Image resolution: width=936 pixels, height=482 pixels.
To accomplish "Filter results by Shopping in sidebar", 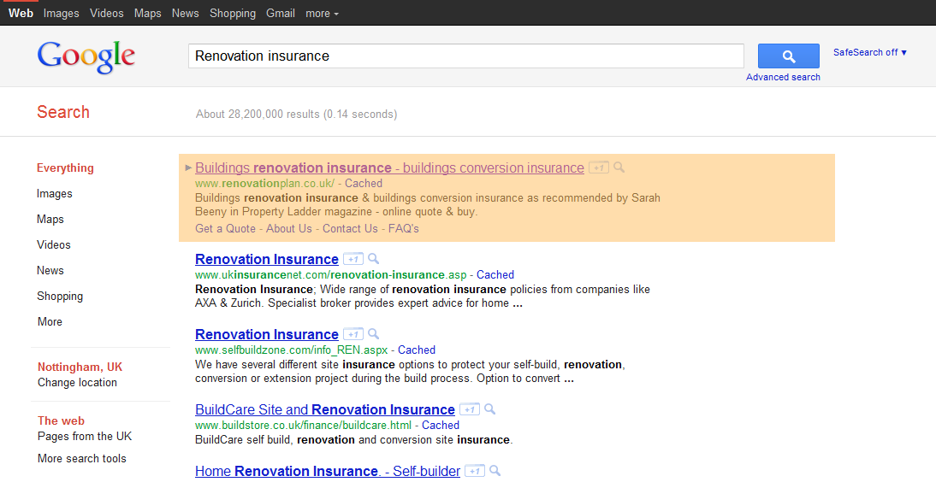I will click(60, 297).
